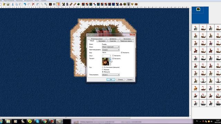
Task: Delete selection using the red X icon
Action: coord(33,4)
